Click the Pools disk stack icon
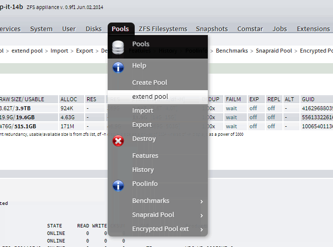The image size is (333, 247). click(x=118, y=47)
